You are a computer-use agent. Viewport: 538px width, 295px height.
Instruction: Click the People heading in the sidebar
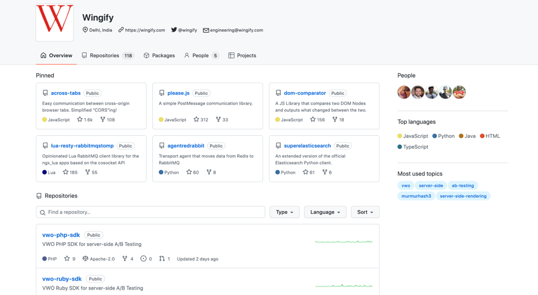coord(406,75)
